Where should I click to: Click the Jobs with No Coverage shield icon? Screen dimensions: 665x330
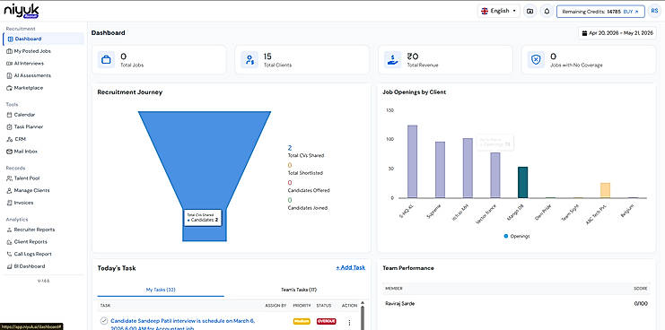536,60
